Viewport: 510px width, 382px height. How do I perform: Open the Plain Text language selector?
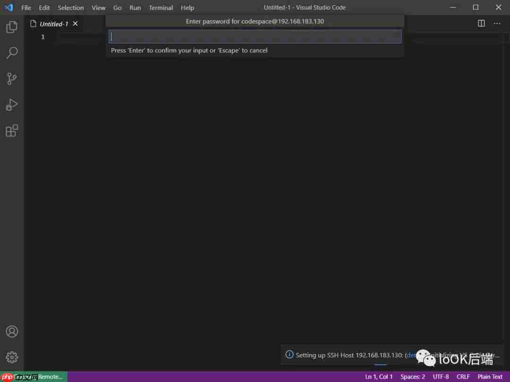490,377
